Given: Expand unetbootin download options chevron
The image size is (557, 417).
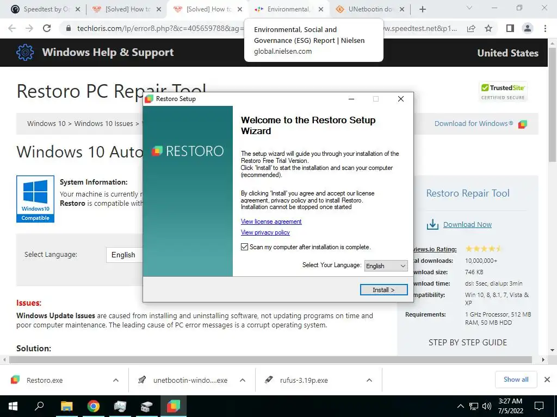Looking at the screenshot, I should 243,380.
